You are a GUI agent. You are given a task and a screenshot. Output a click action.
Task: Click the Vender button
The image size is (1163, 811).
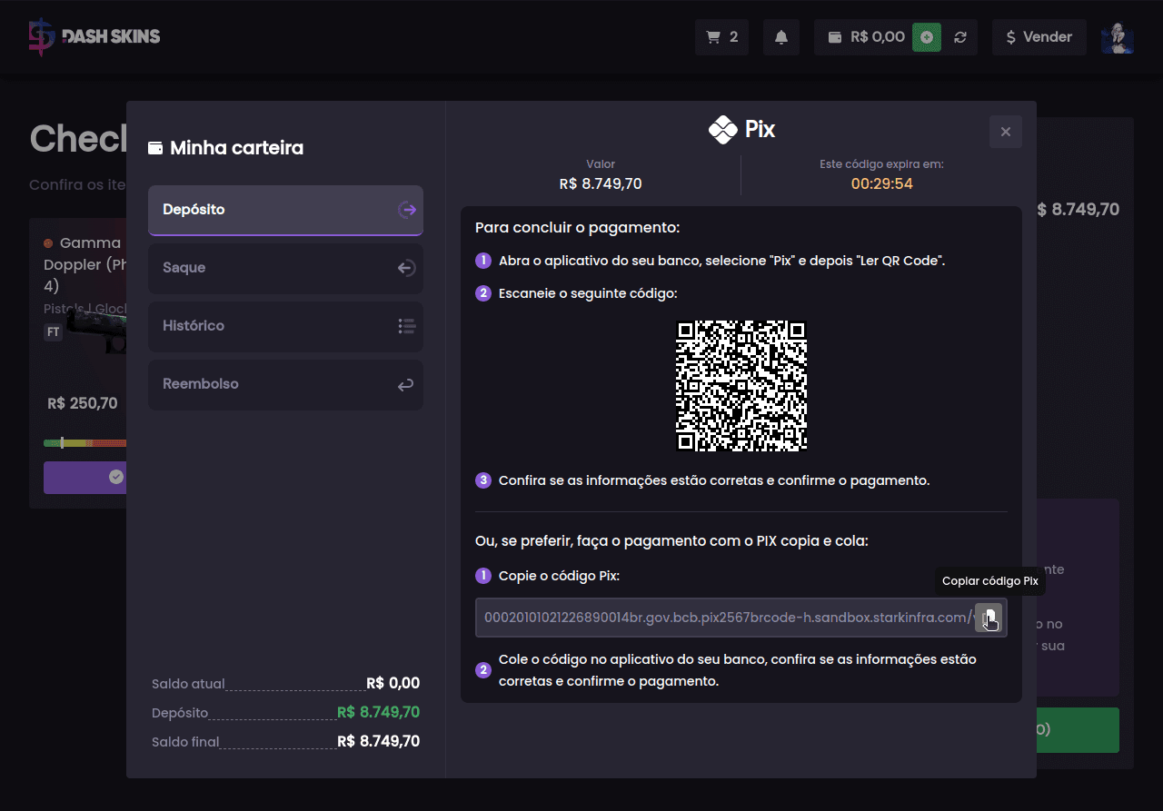point(1039,37)
